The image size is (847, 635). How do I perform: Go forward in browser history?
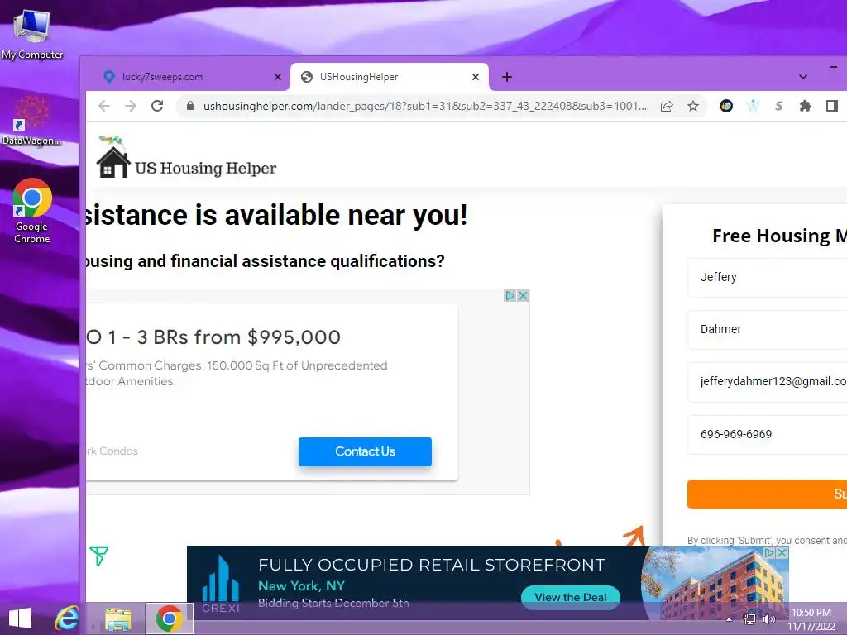130,106
